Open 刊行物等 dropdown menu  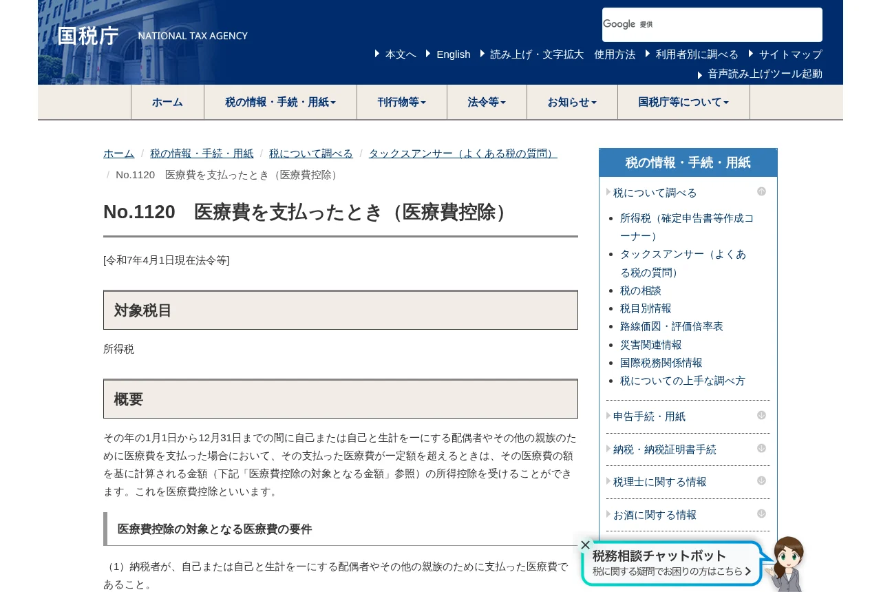(x=402, y=102)
